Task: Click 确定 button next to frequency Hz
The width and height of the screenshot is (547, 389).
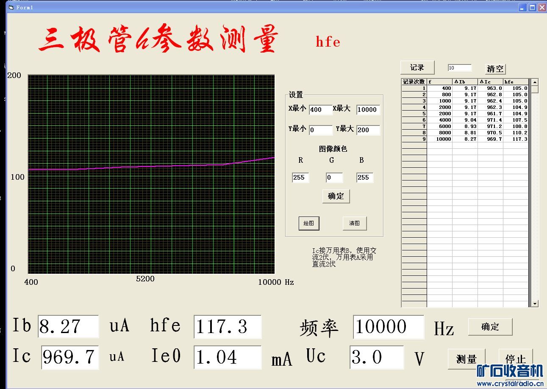Action: 490,327
